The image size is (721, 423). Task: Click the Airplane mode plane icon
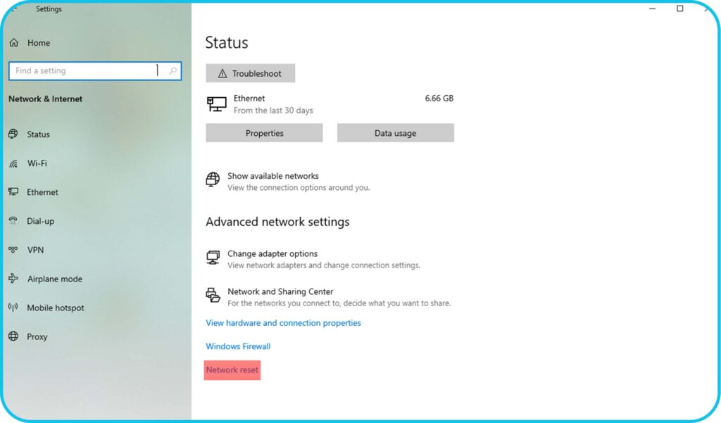[13, 279]
